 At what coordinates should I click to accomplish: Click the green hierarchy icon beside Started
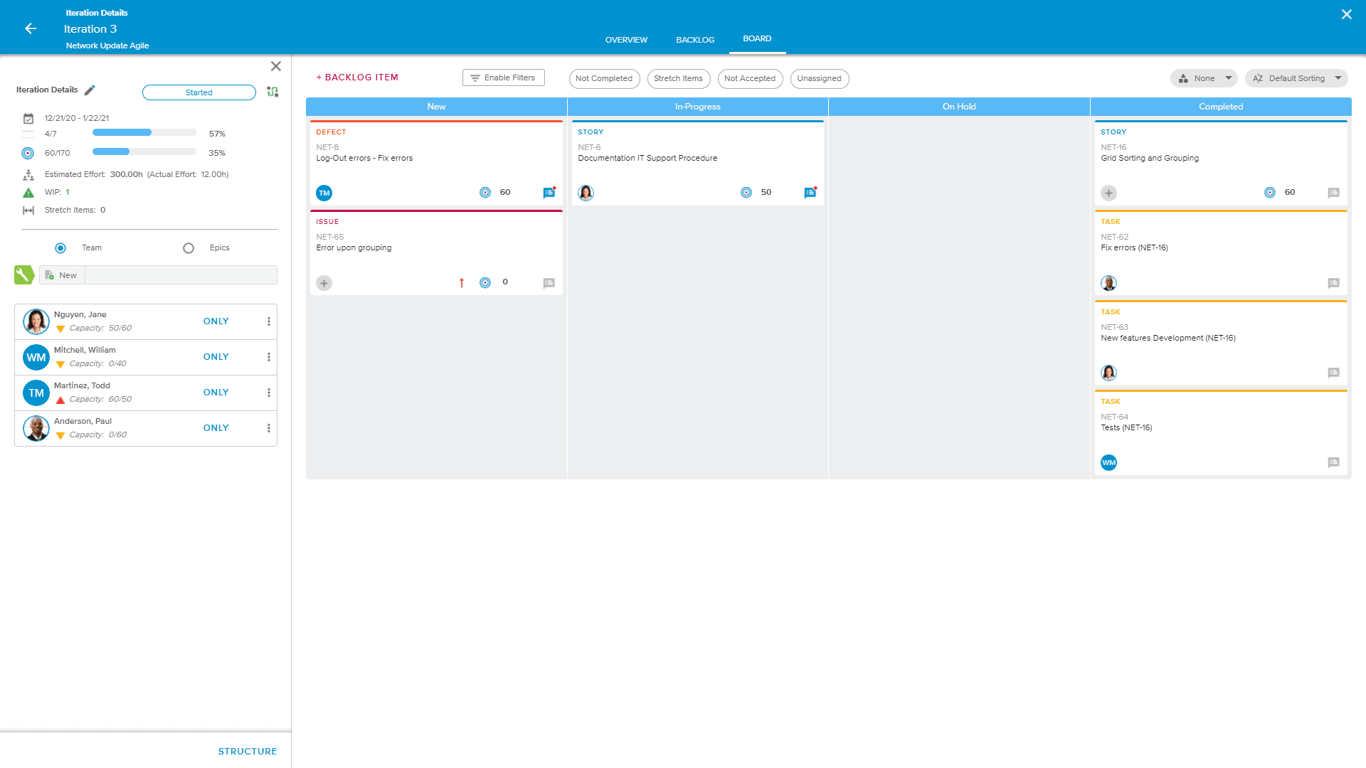(272, 92)
